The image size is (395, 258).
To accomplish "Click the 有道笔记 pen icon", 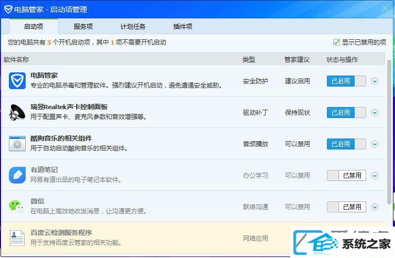I will tap(17, 175).
